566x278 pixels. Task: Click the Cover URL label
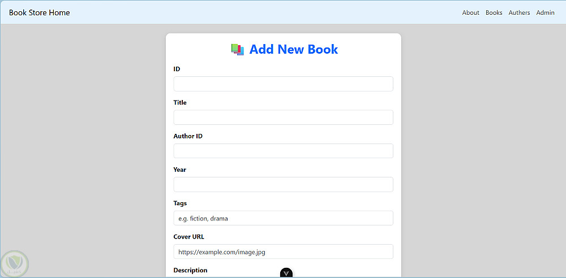point(188,237)
